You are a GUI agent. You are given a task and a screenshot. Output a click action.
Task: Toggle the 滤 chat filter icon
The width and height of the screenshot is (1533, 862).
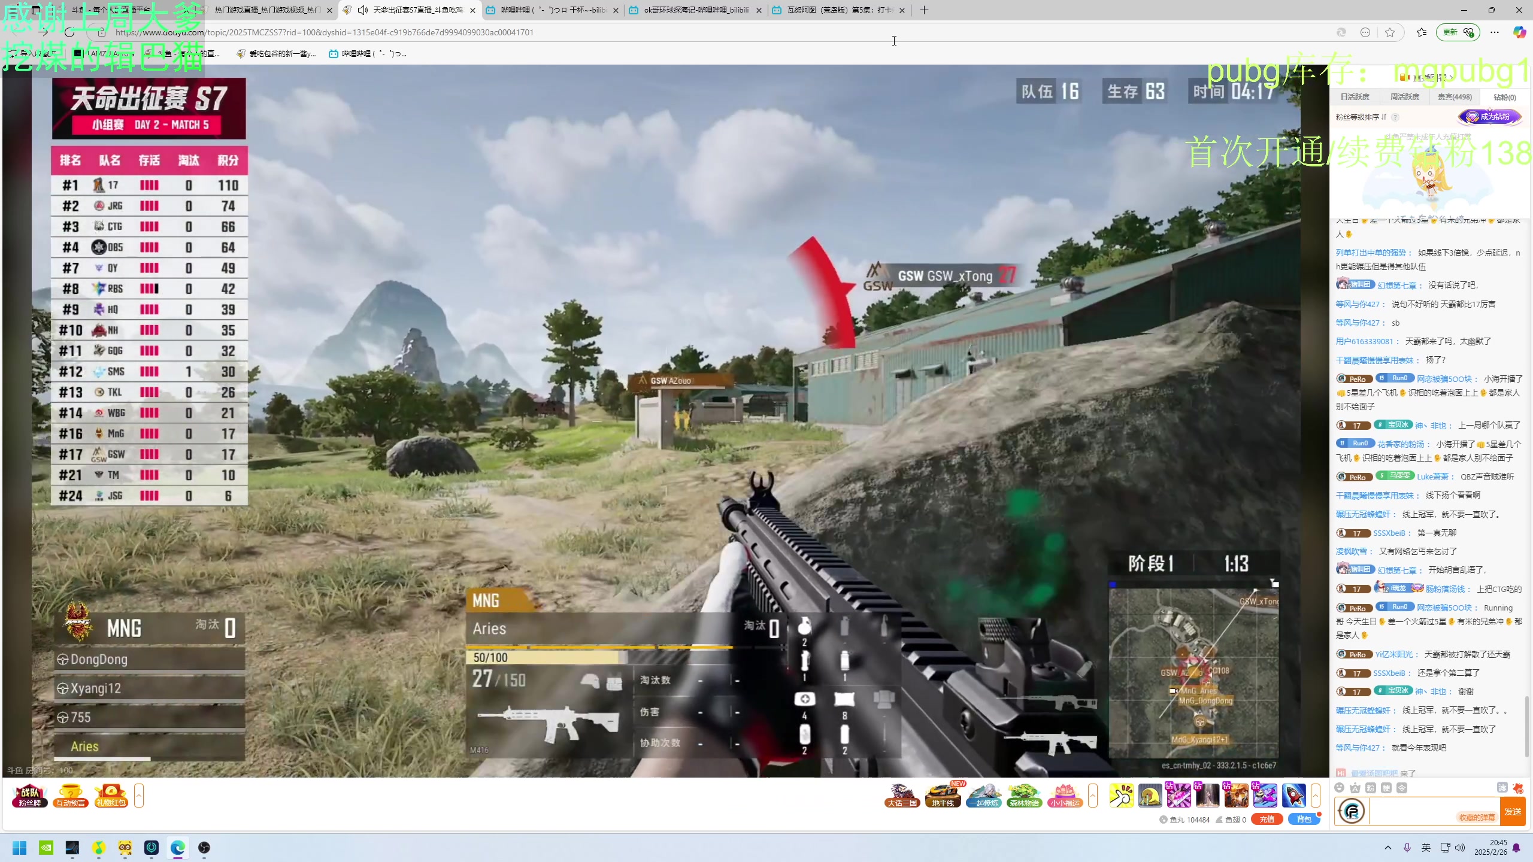pyautogui.click(x=1502, y=788)
